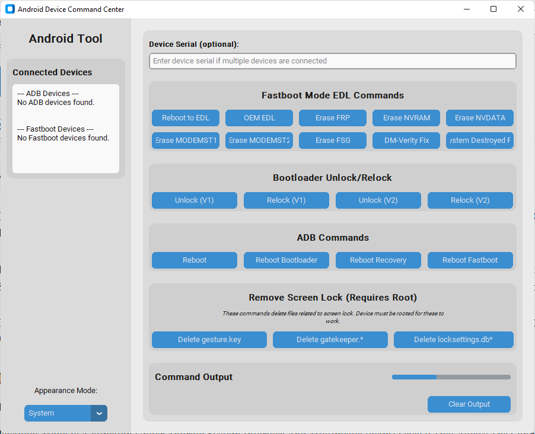Image resolution: width=535 pixels, height=434 pixels.
Task: Erase NVRAM on the device
Action: pos(406,117)
